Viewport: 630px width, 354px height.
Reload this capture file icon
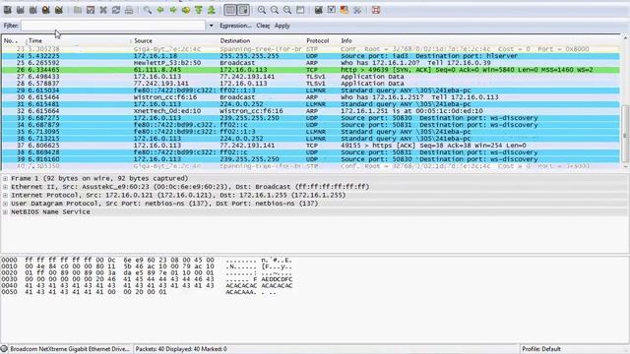116,10
